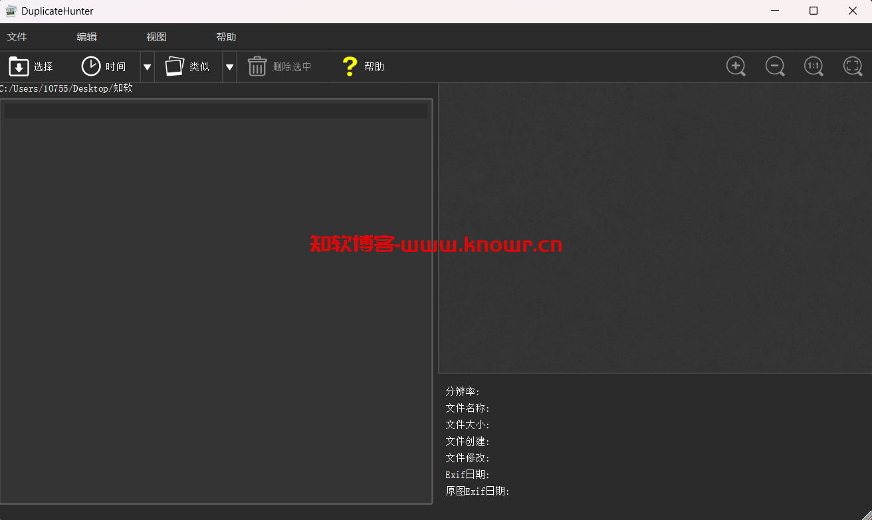This screenshot has width=872, height=520.
Task: Click the 删除选中 toolbar label
Action: (x=292, y=67)
